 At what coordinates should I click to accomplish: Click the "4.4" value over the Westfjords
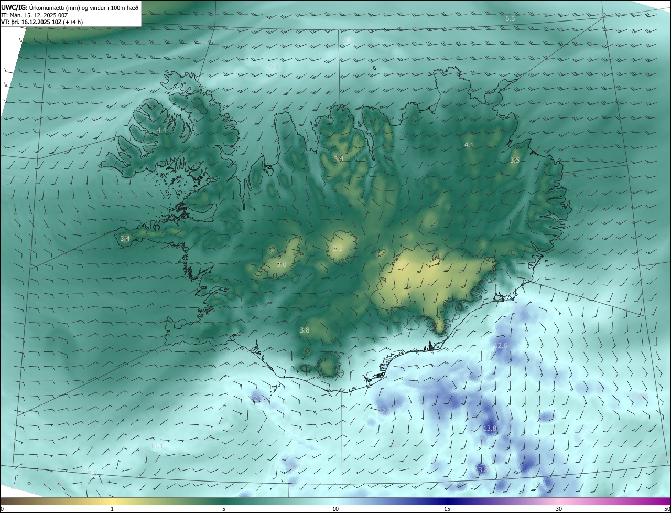pos(161,130)
